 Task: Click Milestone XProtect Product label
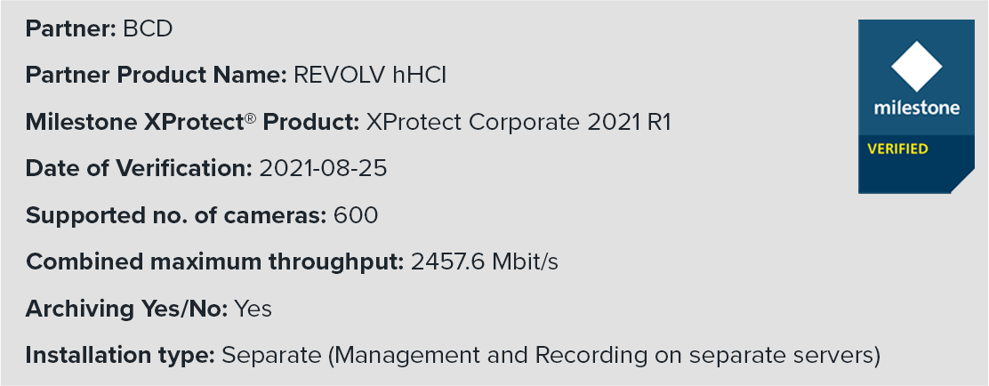[x=193, y=122]
